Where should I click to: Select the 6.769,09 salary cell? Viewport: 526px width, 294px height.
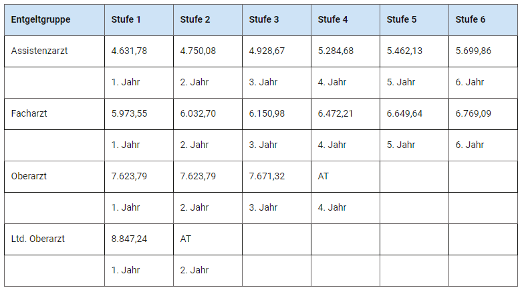[473, 113]
